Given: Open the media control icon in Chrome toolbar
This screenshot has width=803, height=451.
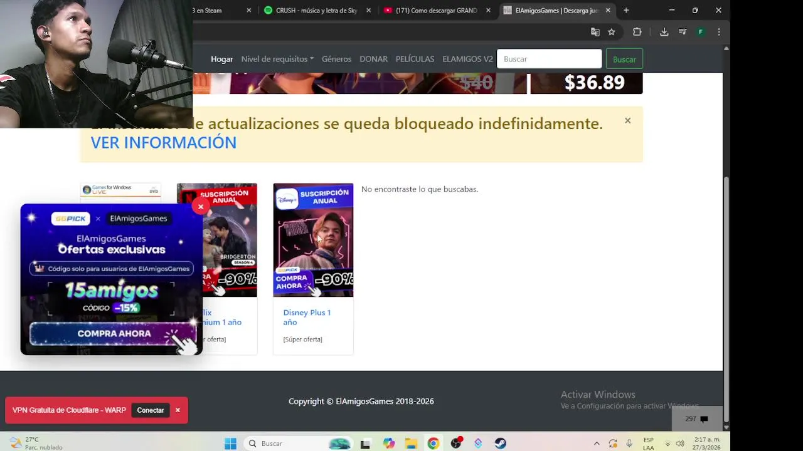Looking at the screenshot, I should 683,32.
